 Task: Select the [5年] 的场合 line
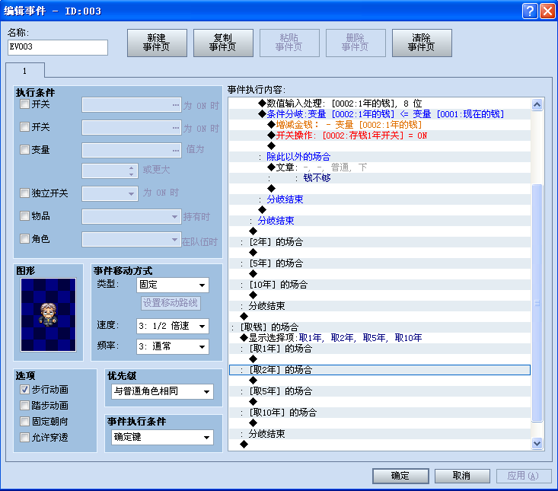[x=380, y=263]
